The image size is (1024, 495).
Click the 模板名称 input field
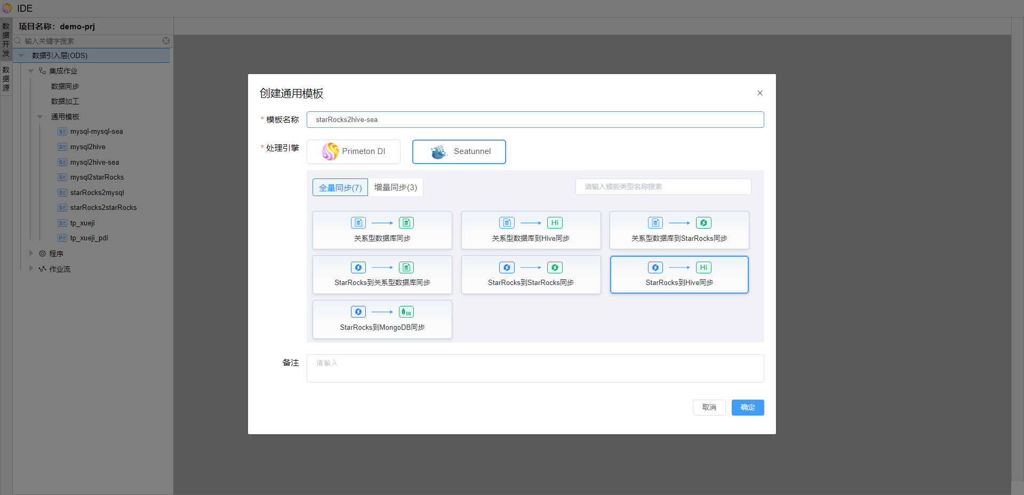point(535,120)
